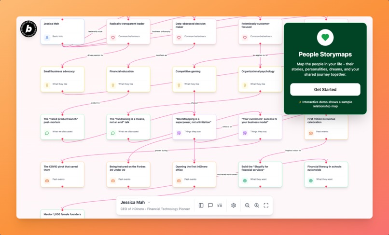Screen dimensions: 389x235
Task: Click quote icon on Bootstrapping is a superpower card
Action: point(179,133)
